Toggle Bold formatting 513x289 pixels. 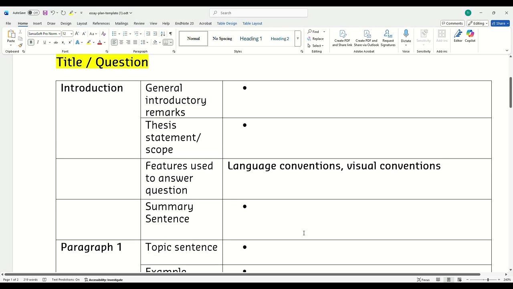tap(31, 42)
